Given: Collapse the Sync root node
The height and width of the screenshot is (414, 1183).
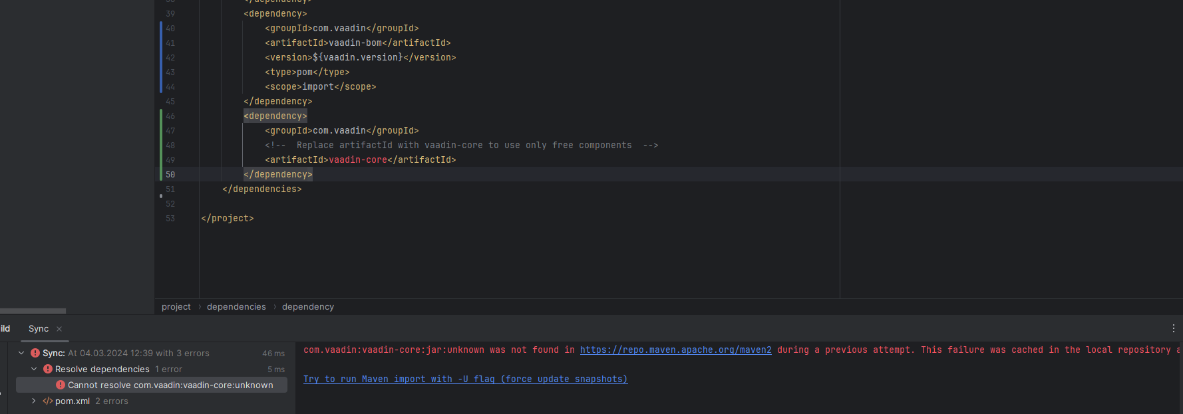Looking at the screenshot, I should pyautogui.click(x=21, y=354).
